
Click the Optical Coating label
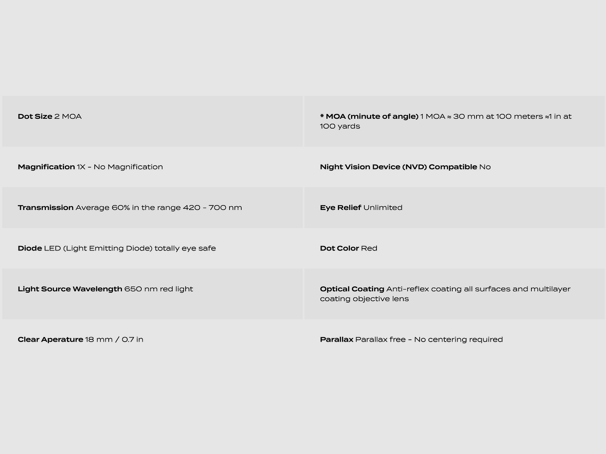(x=352, y=289)
